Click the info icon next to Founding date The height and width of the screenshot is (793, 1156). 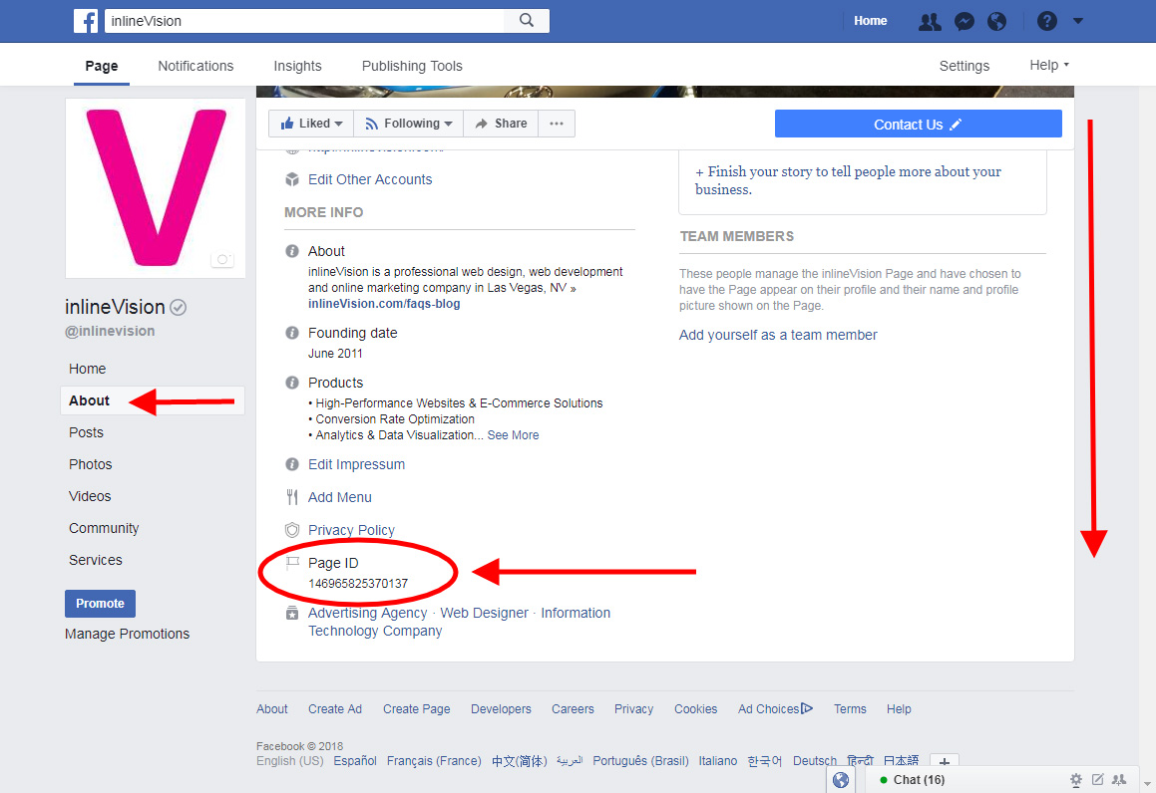[292, 333]
